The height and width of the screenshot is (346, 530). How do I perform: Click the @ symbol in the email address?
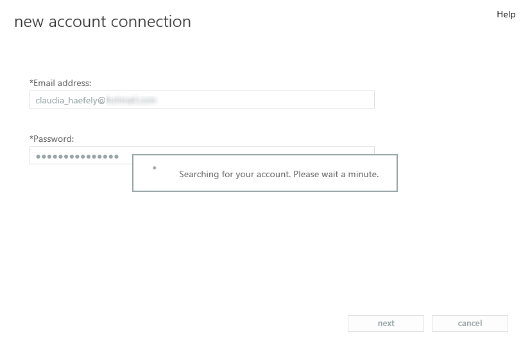point(102,100)
